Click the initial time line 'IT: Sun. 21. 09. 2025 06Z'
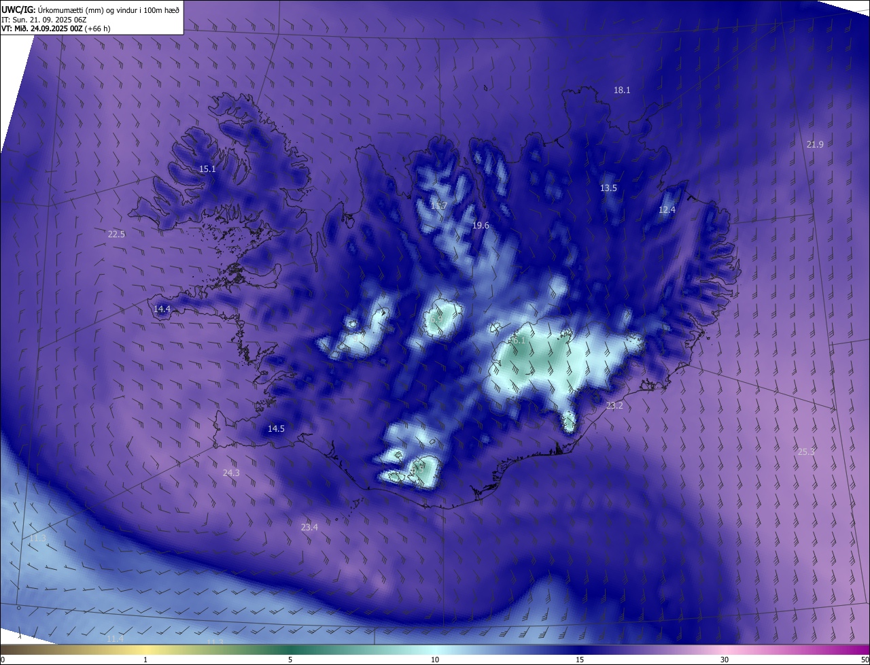 click(44, 19)
